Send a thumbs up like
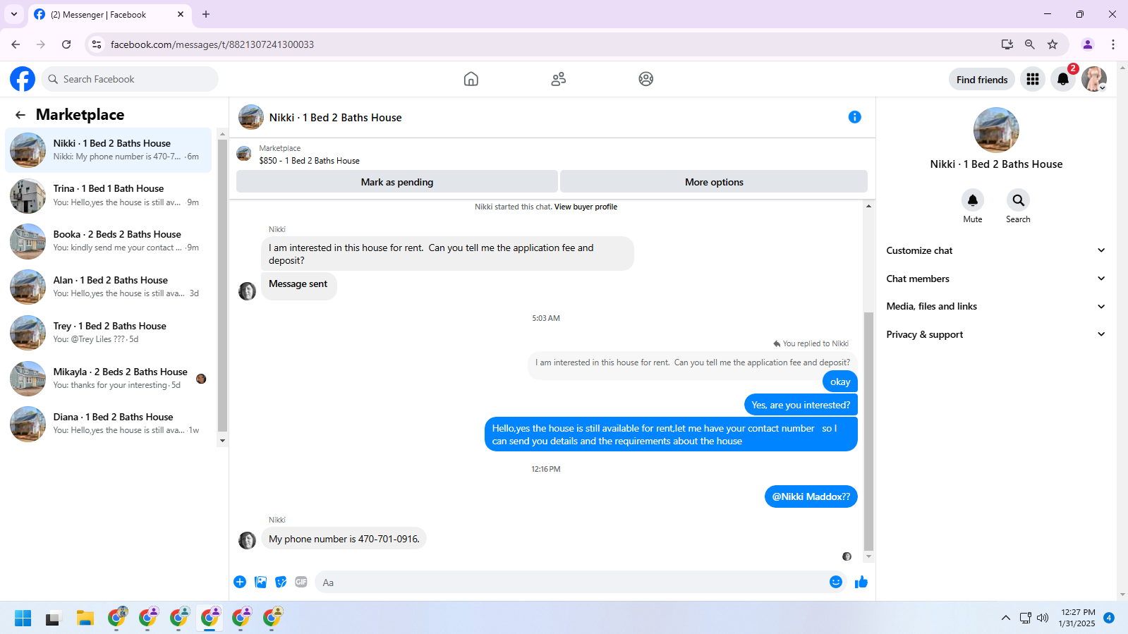Screen dimensions: 1128x634 click(861, 582)
